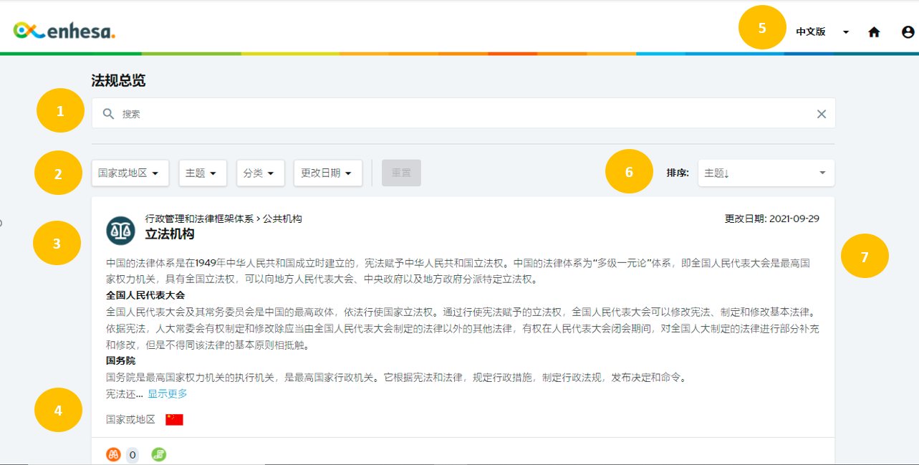This screenshot has width=919, height=465.
Task: Click the orange binoculars icon
Action: coord(113,454)
